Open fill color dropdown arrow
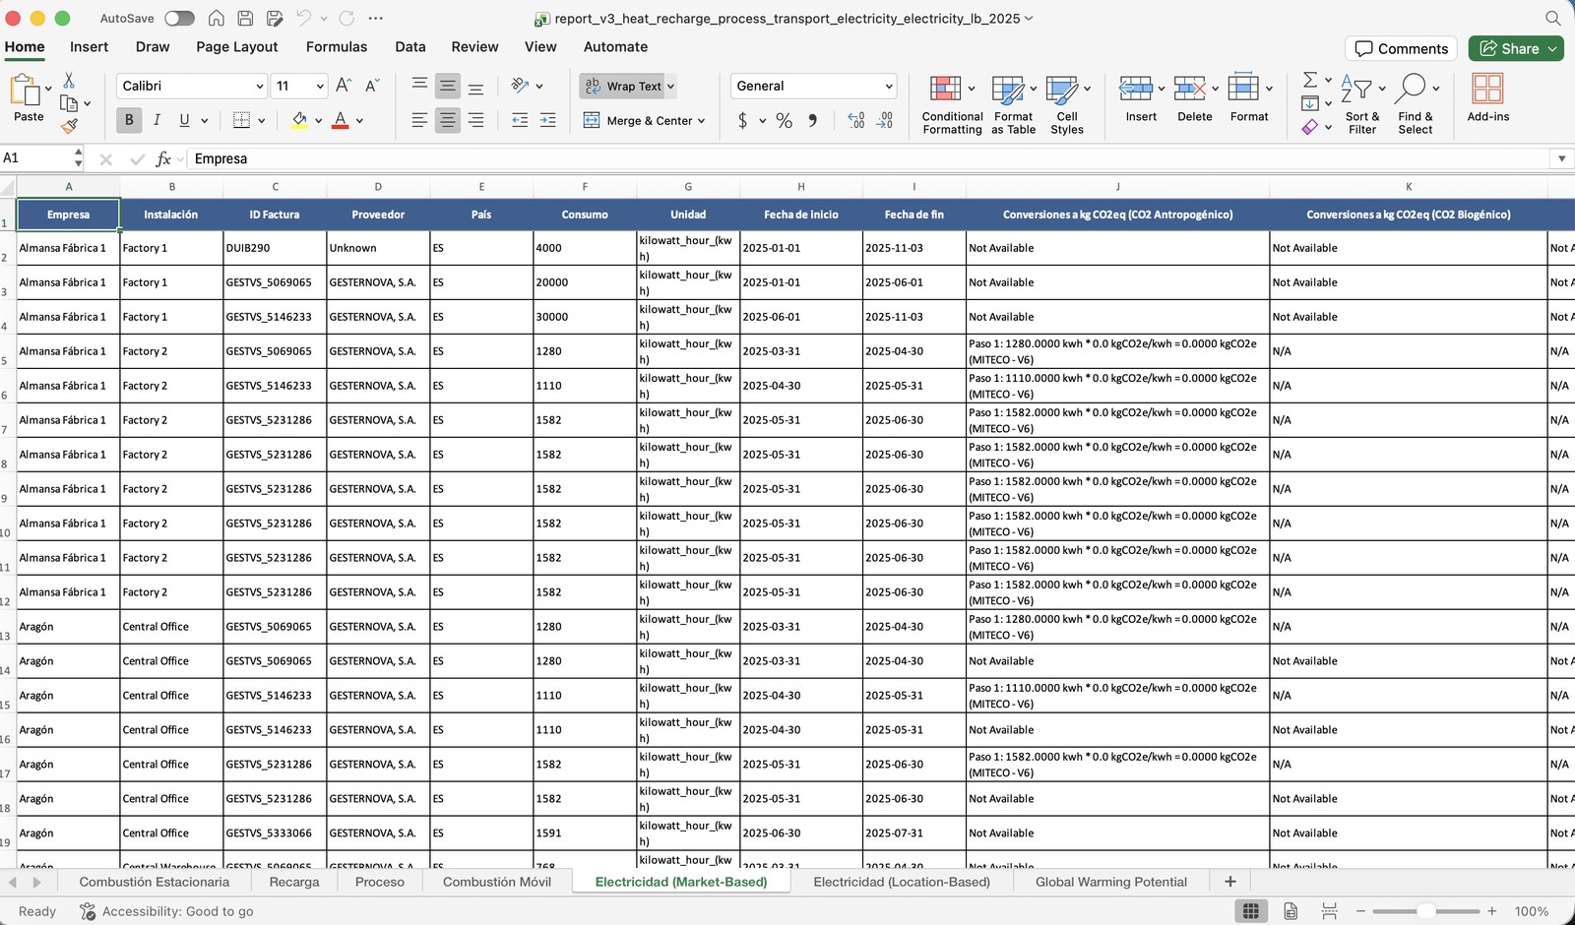 coord(319,121)
